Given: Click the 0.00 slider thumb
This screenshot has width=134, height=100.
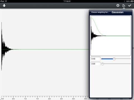Looking at the screenshot, I should [x=102, y=64].
